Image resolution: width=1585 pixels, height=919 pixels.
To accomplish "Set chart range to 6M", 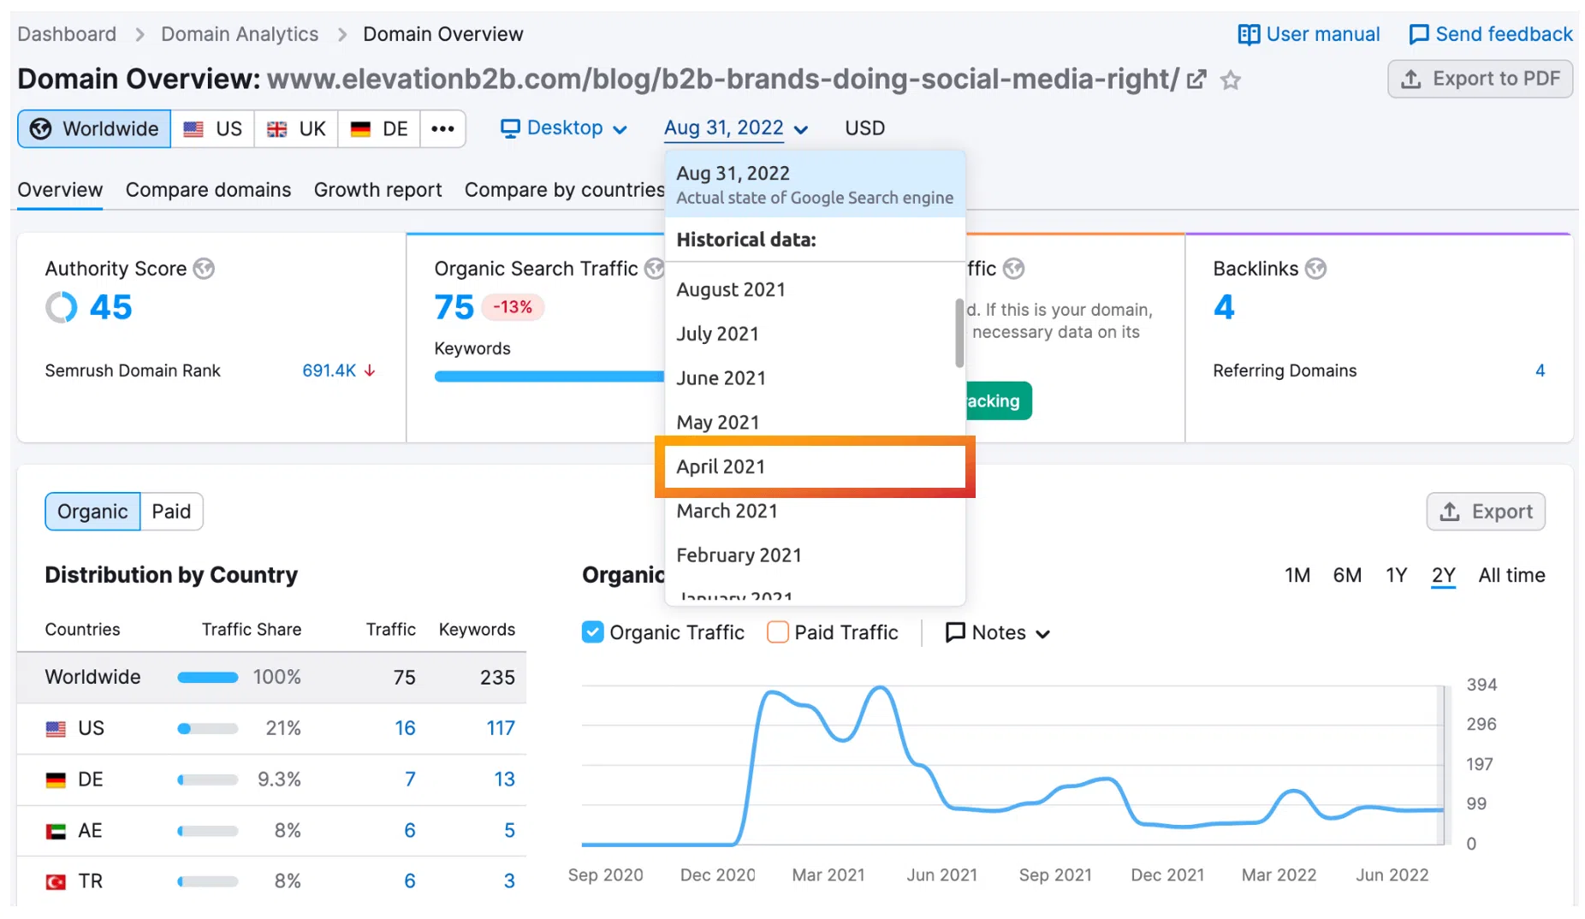I will [x=1347, y=575].
